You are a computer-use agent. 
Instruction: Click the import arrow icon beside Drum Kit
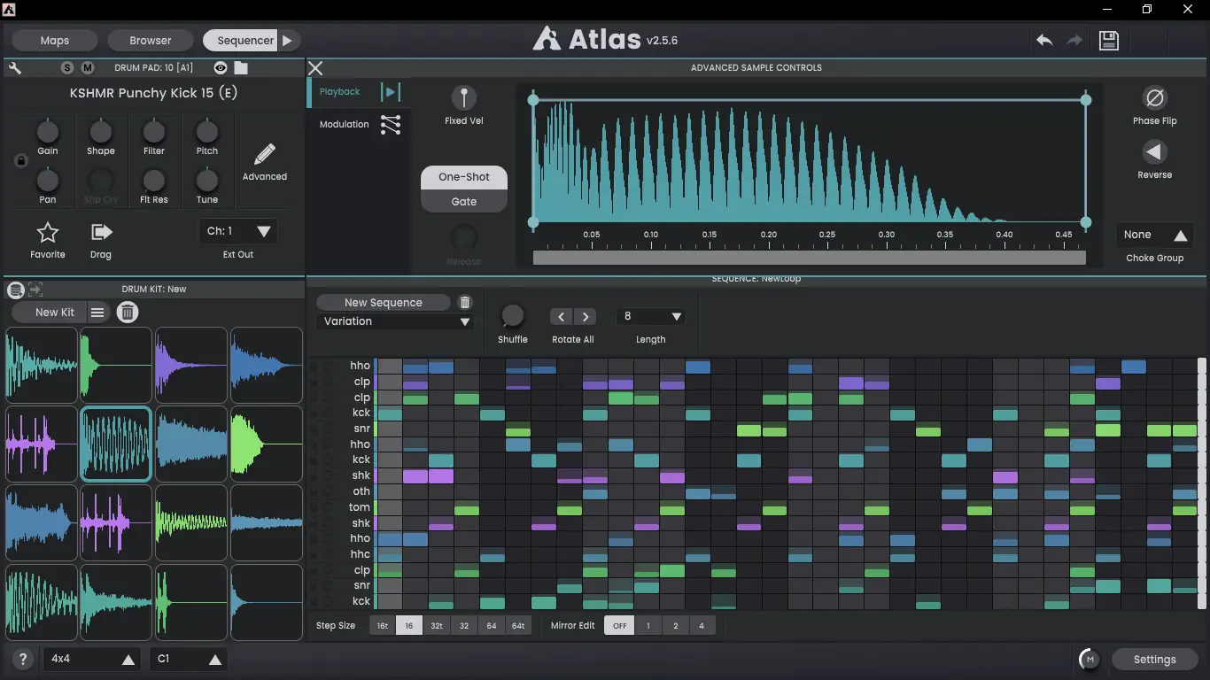35,289
